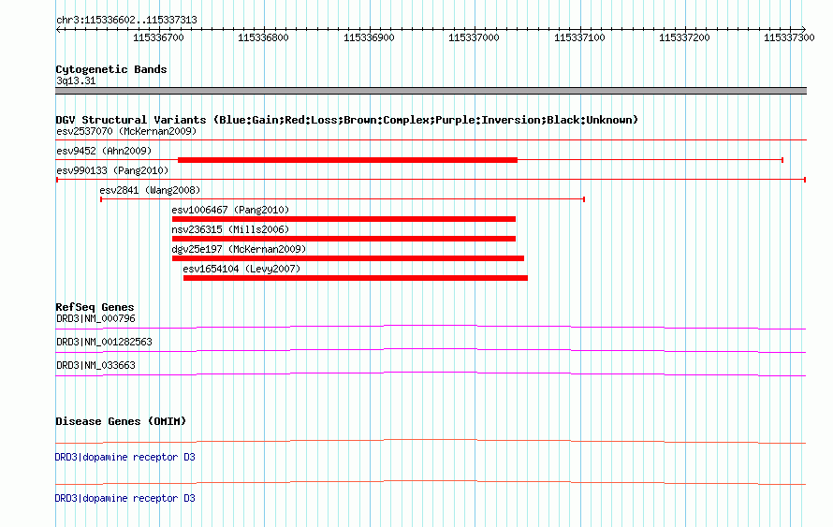Click the left arrowhead of the ruler
The image size is (833, 527).
coord(58,29)
